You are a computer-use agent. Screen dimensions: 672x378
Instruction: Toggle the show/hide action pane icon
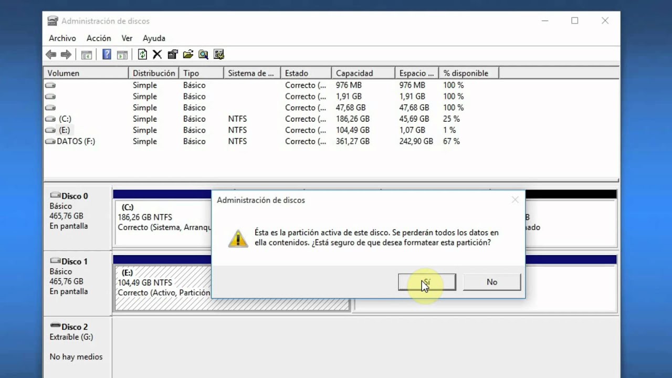[x=122, y=55]
